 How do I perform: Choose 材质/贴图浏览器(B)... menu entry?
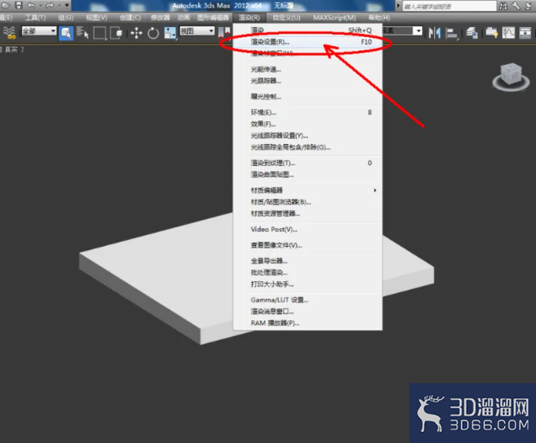tap(308, 202)
